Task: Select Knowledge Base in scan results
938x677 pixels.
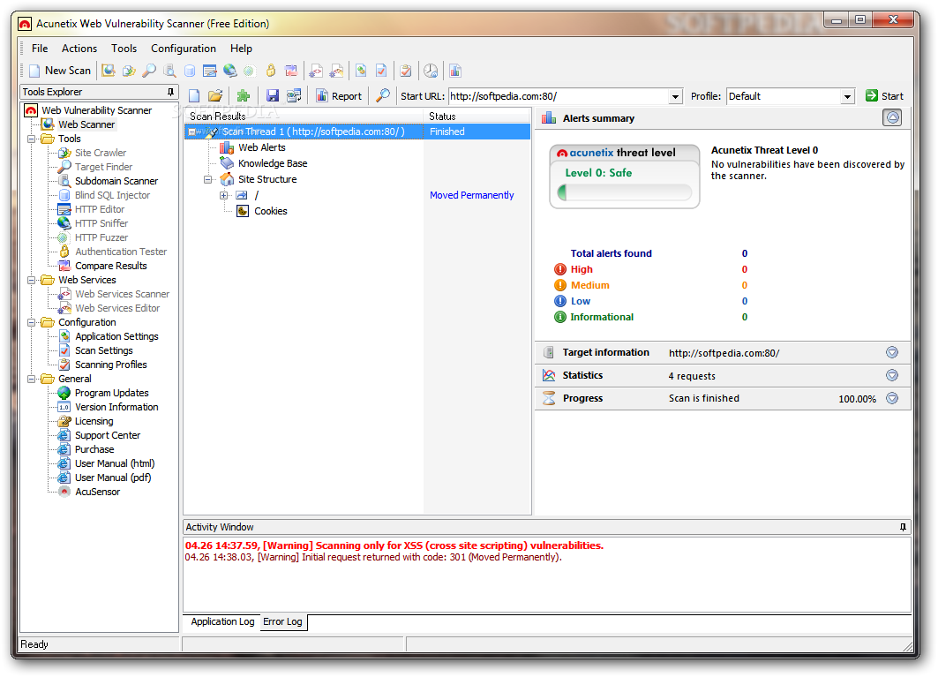Action: tap(273, 163)
